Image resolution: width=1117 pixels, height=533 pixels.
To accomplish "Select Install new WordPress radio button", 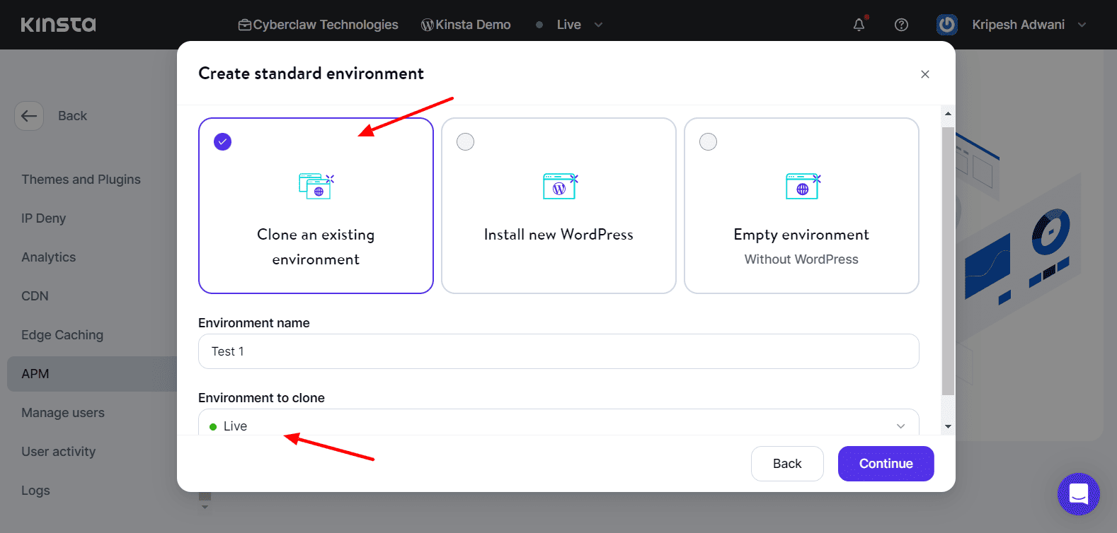I will [465, 142].
